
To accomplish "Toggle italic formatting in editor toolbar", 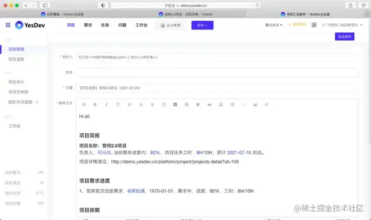I will (x=107, y=104).
